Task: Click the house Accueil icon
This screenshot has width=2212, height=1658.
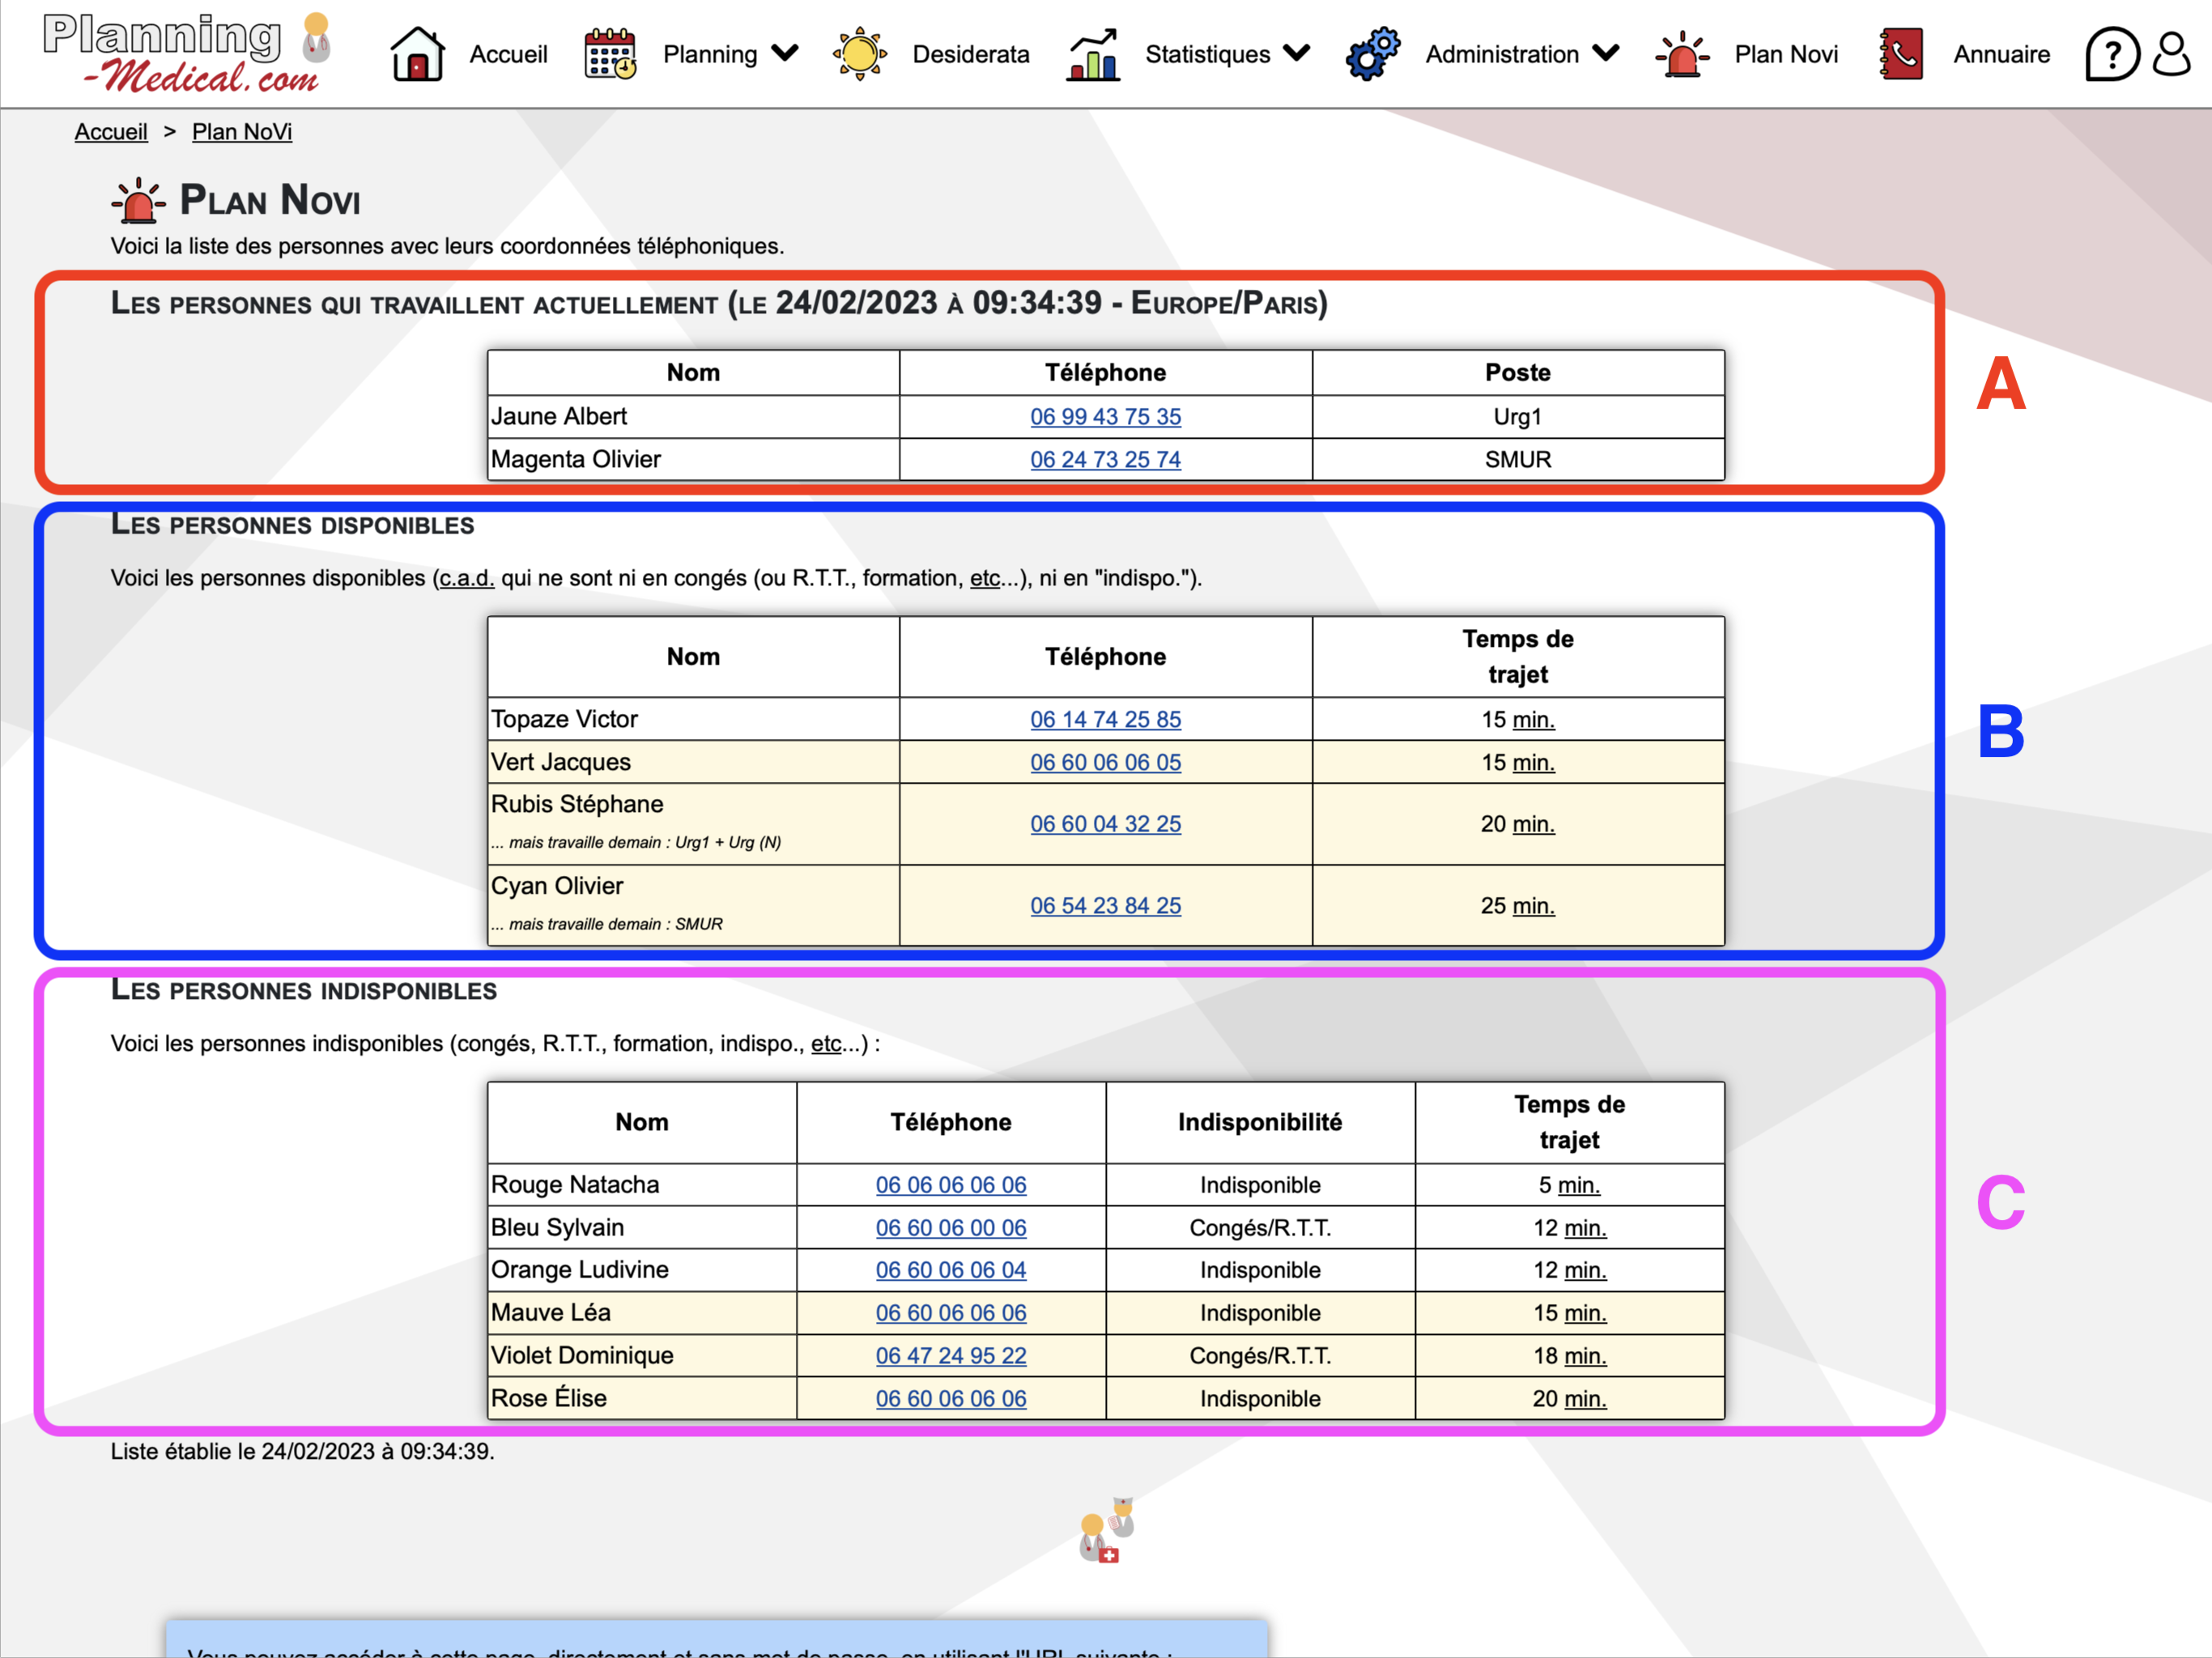Action: click(x=417, y=54)
